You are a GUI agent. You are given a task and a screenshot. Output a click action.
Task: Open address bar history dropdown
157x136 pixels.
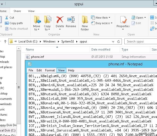(113, 41)
